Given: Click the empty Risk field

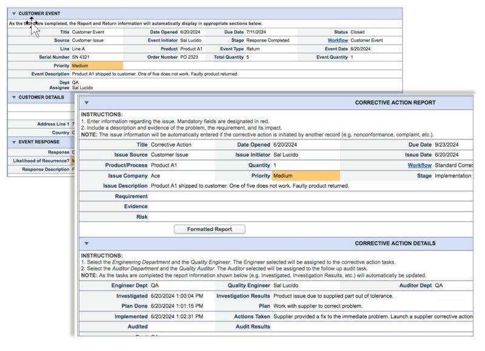Looking at the screenshot, I should tap(311, 217).
